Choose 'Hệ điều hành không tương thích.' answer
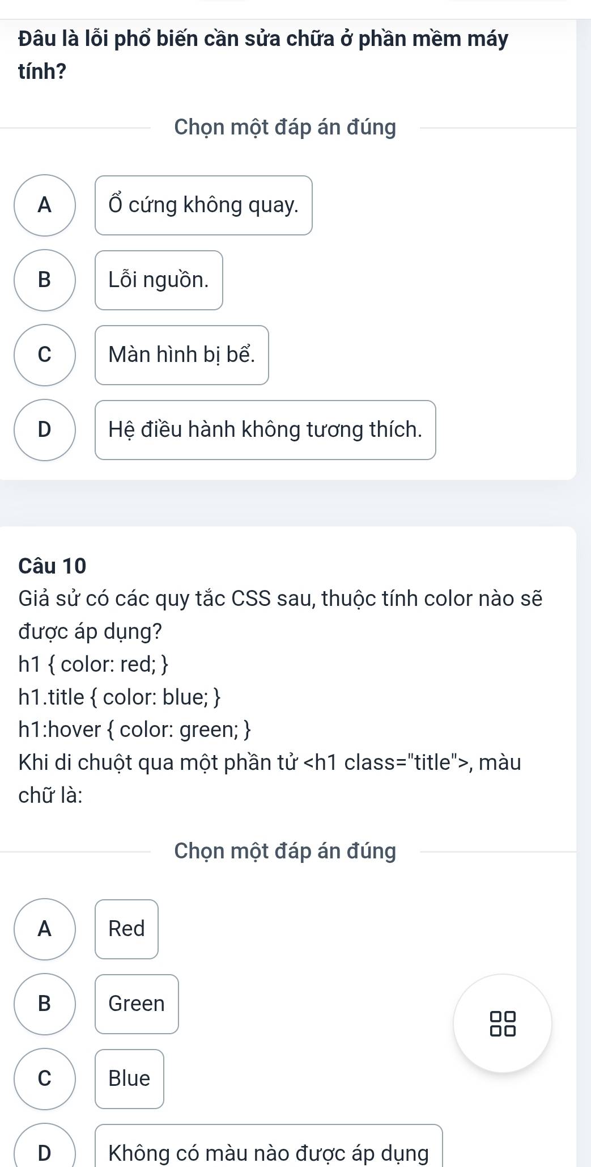 point(265,429)
